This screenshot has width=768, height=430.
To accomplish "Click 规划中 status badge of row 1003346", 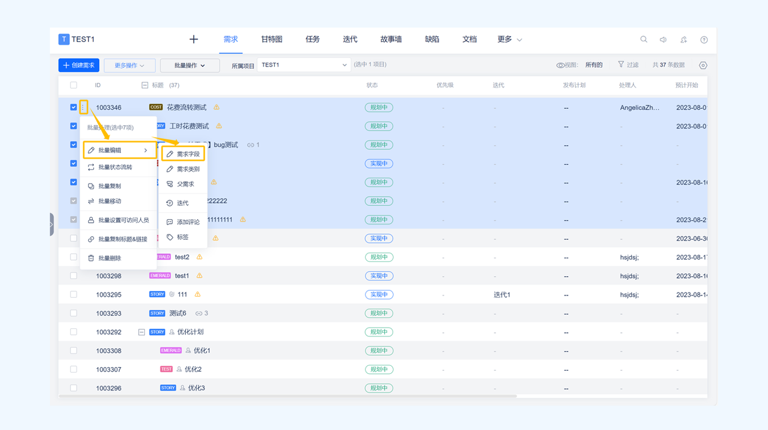I will (379, 107).
